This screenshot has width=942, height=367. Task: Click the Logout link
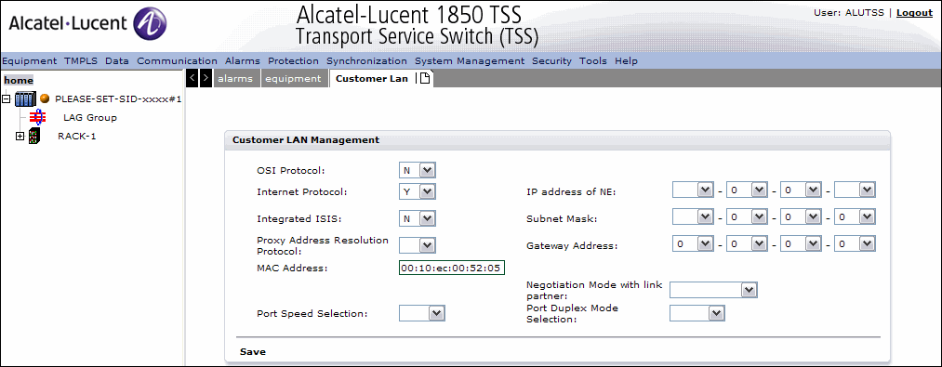(x=914, y=12)
